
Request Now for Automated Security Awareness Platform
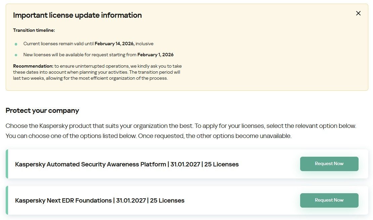click(329, 164)
